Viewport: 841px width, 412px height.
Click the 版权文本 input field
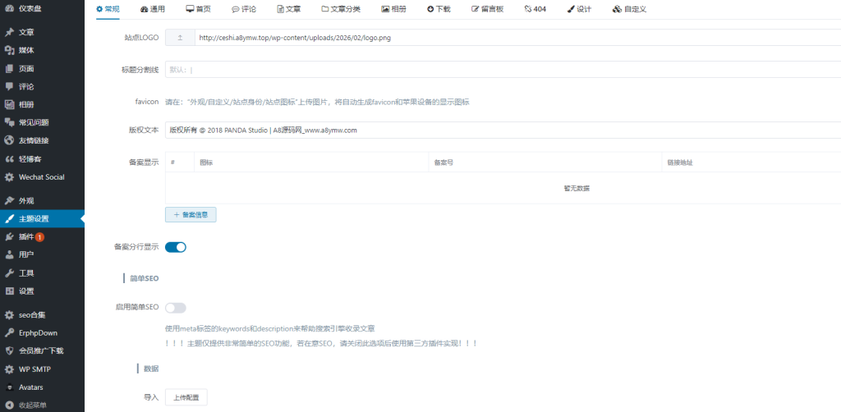tap(503, 130)
